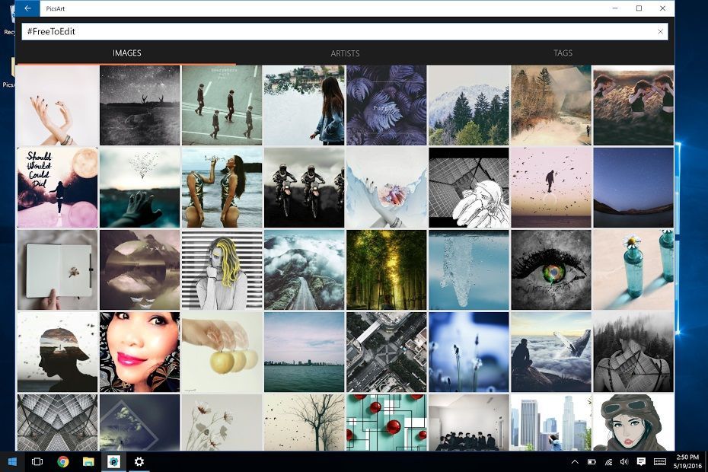The height and width of the screenshot is (472, 708).
Task: Open the 'Should Would Could Did' moon image
Action: click(x=57, y=187)
